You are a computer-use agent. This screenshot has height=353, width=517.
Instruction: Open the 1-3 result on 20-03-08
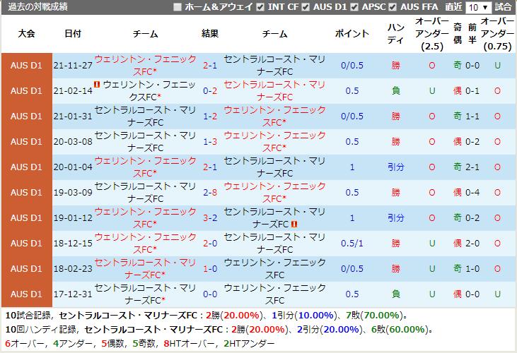[x=210, y=142]
